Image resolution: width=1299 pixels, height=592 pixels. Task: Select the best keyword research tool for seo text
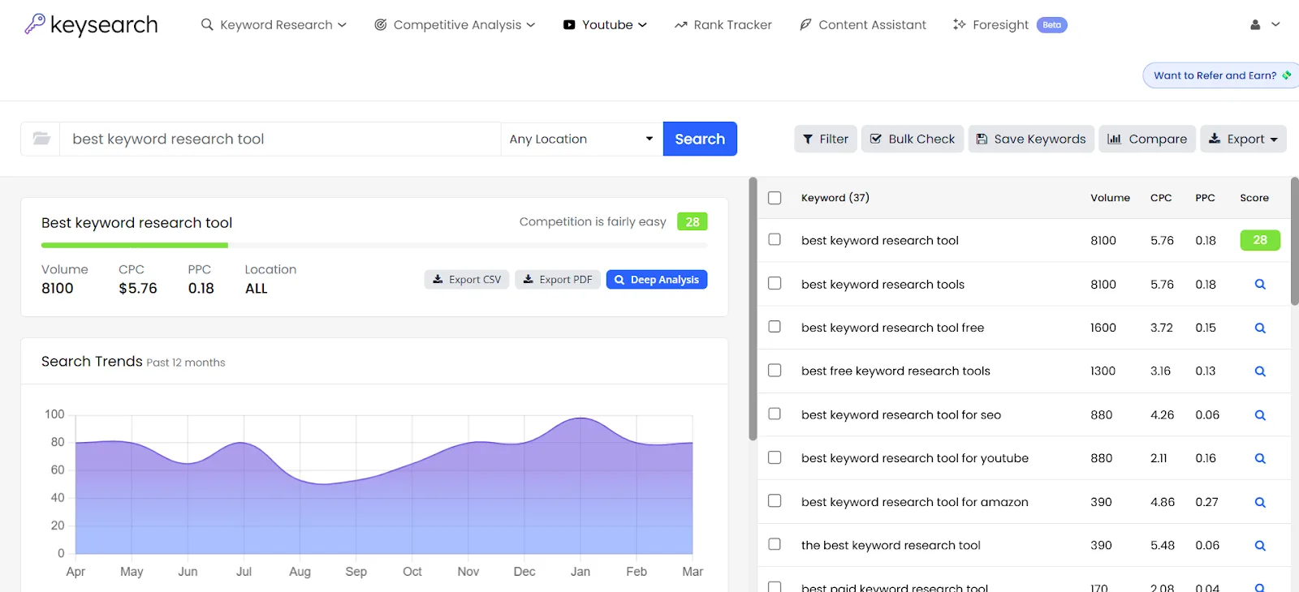tap(901, 415)
